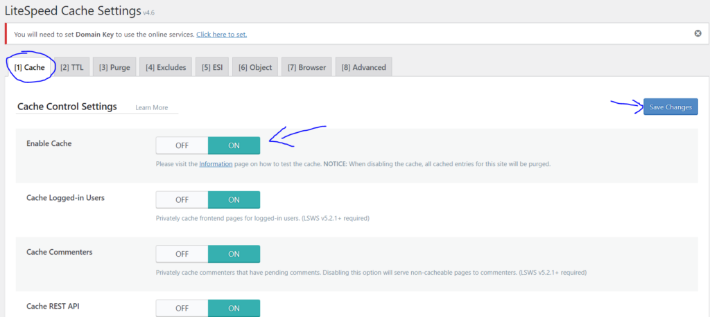Click 'Privately cache frontend pages' description
The height and width of the screenshot is (317, 710).
tap(263, 219)
